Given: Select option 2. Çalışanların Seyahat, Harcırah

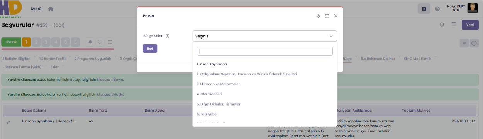Looking at the screenshot, I should pyautogui.click(x=264, y=74).
